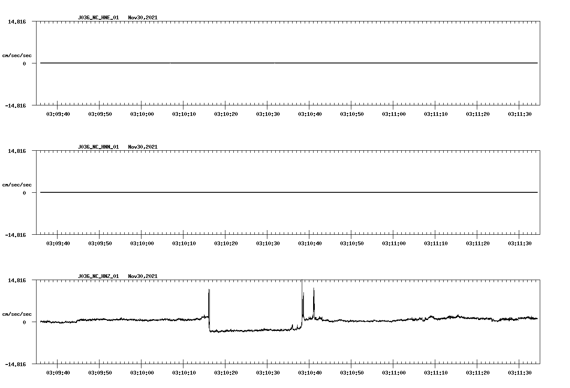The height and width of the screenshot is (388, 570).
Task: Click the 03:09:50 time label on HNE plot
Action: [x=100, y=114]
